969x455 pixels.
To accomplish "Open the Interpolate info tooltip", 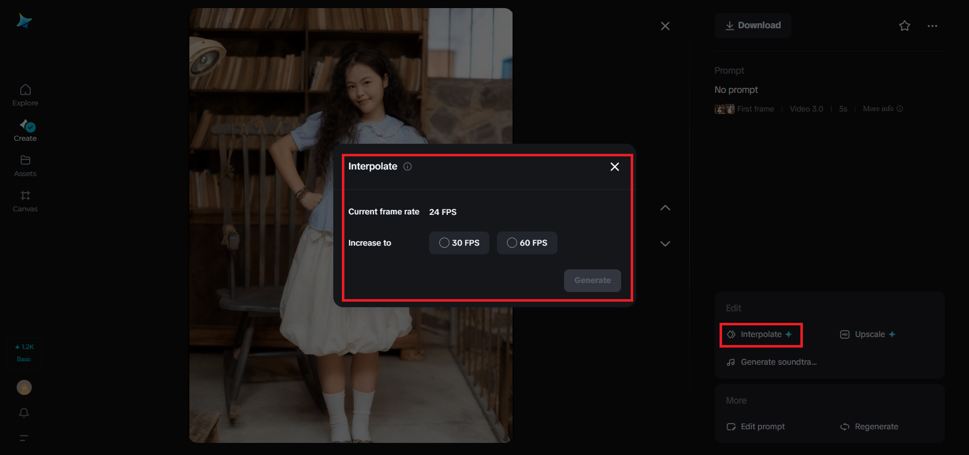I will pyautogui.click(x=407, y=166).
